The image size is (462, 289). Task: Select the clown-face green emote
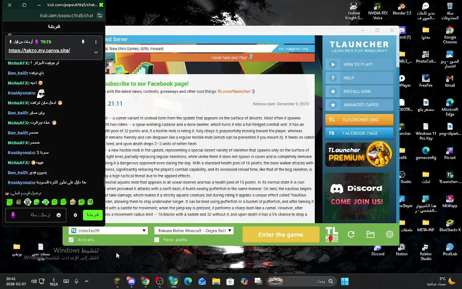pos(73,202)
